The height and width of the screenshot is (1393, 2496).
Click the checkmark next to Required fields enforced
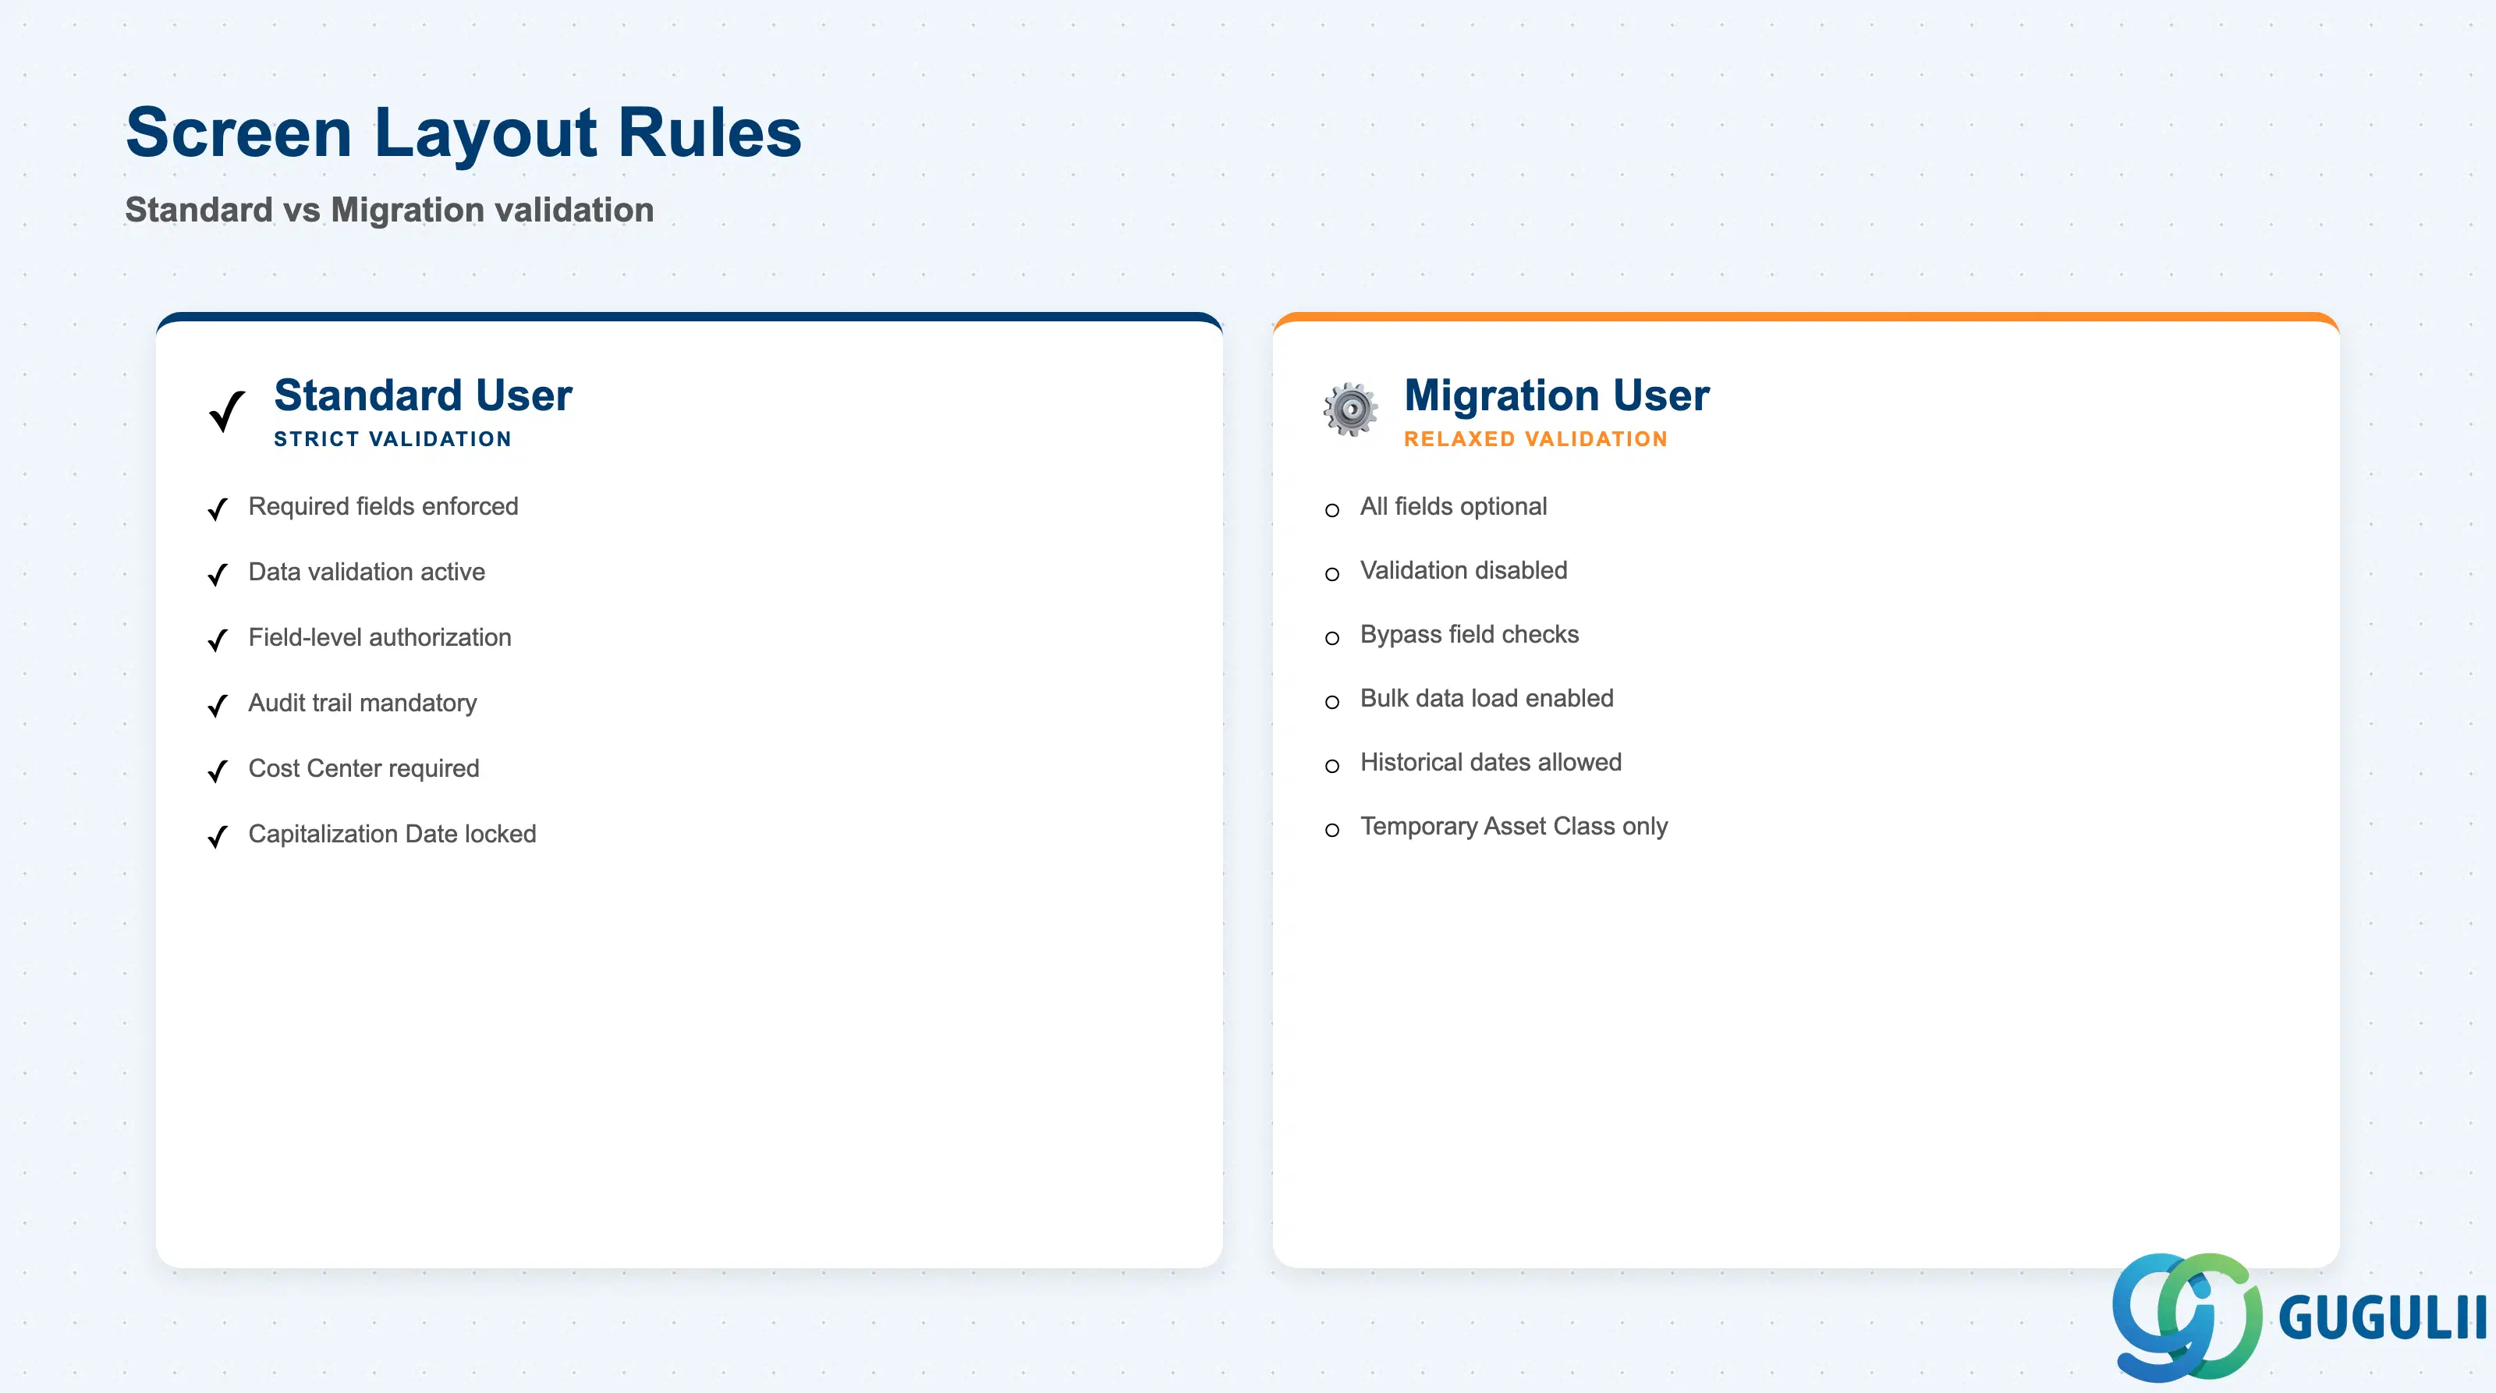[x=218, y=509]
